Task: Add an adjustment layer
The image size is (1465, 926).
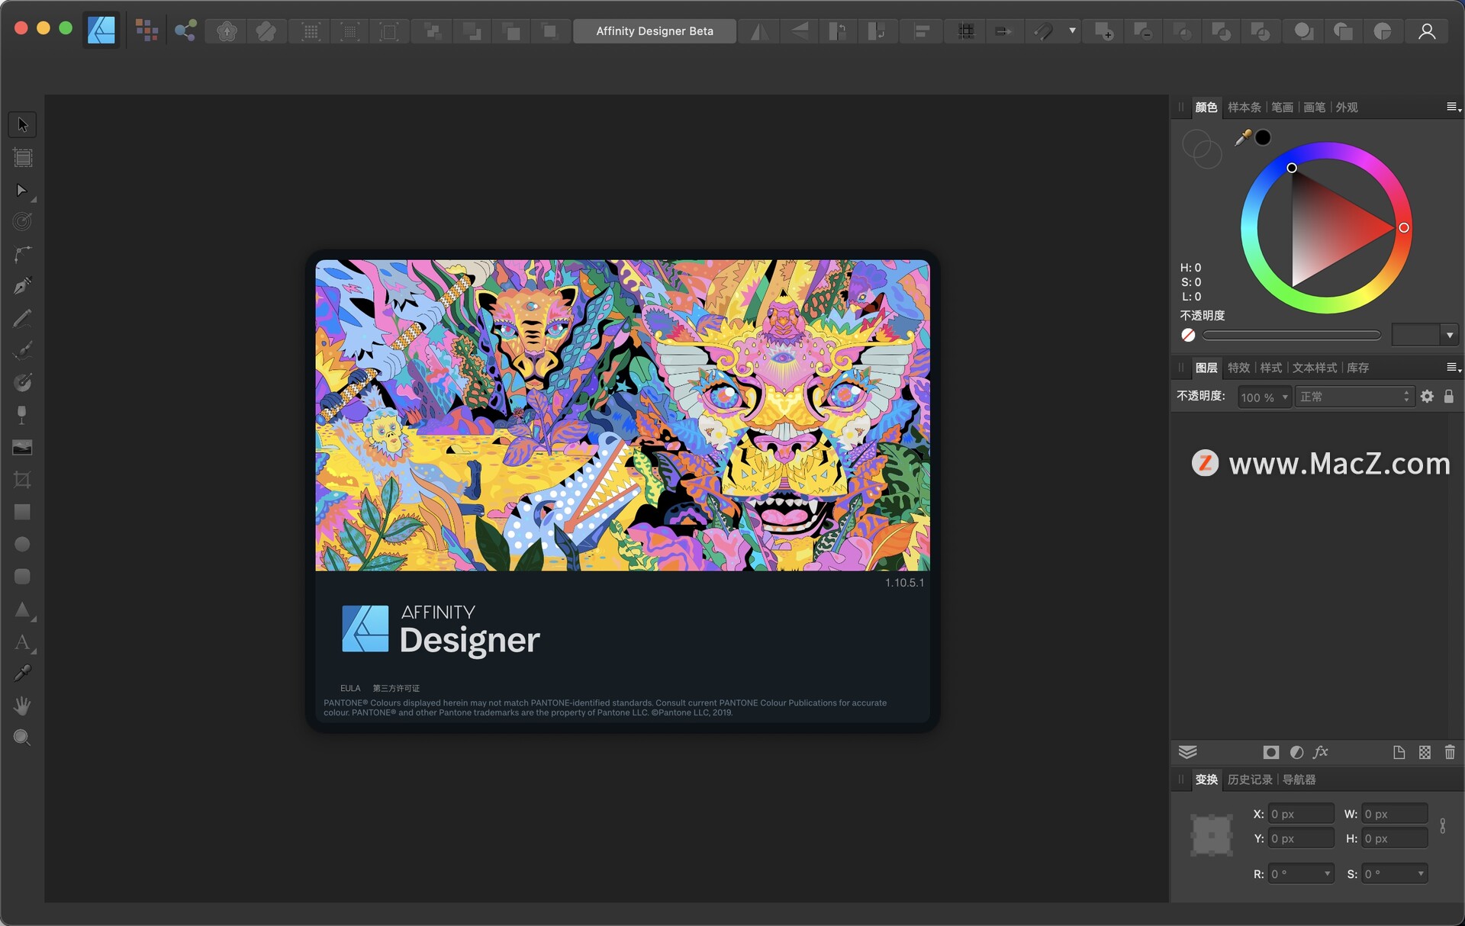Action: [x=1296, y=753]
